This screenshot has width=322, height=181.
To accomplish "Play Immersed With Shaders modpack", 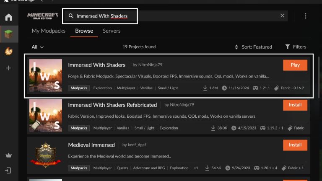I will click(295, 65).
